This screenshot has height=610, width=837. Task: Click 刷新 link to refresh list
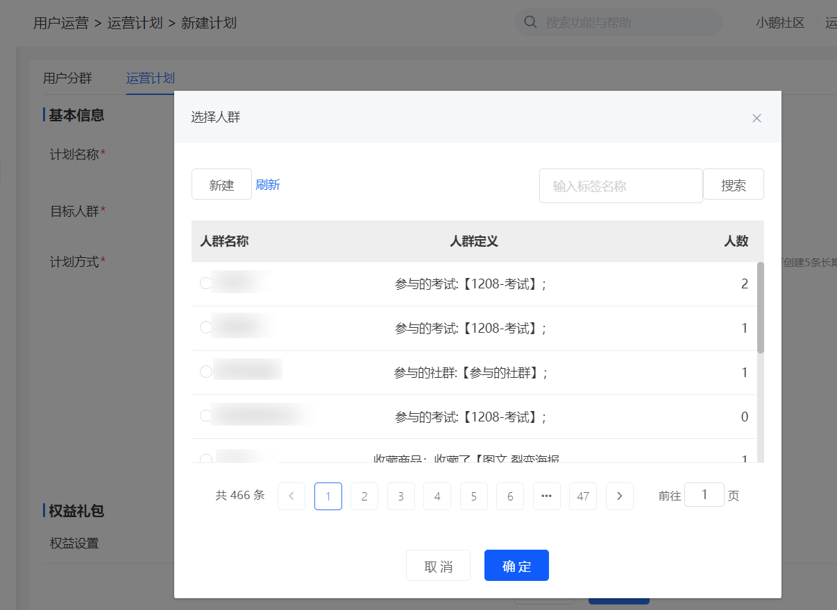pos(268,184)
